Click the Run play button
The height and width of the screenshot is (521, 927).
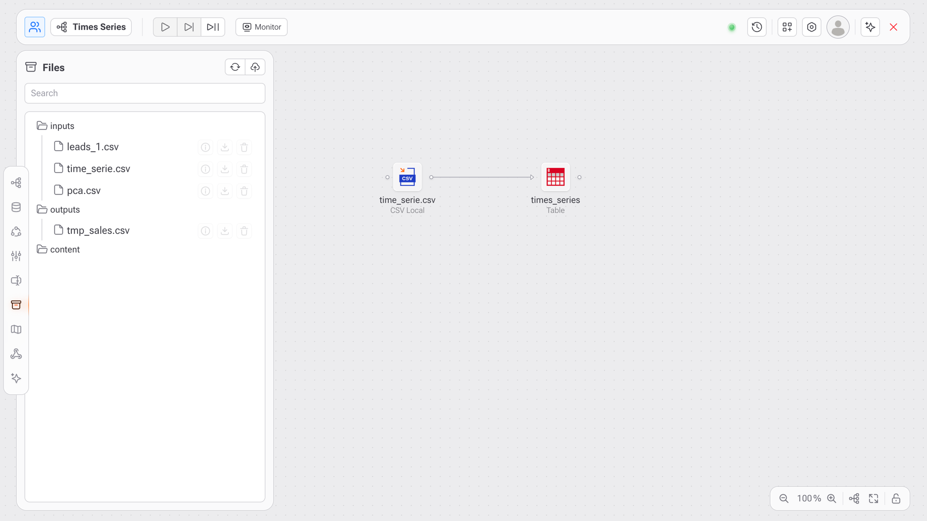tap(165, 27)
